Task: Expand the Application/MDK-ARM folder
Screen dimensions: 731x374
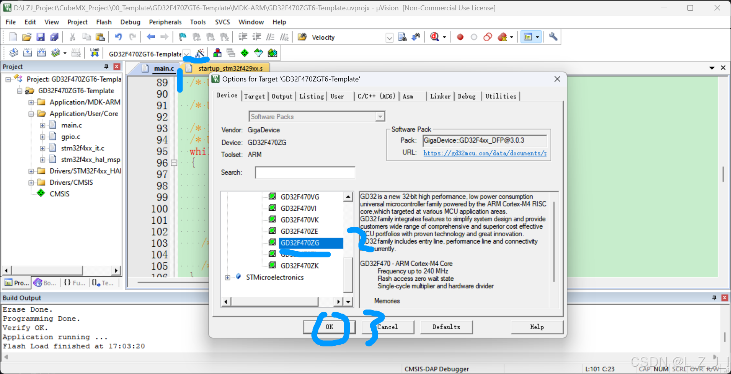Action: 31,102
